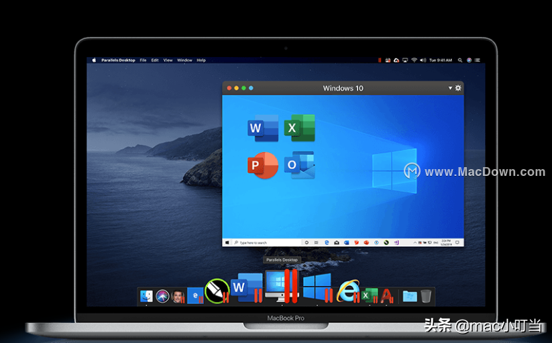Click the Spotlight search icon in the menu bar

(459, 60)
